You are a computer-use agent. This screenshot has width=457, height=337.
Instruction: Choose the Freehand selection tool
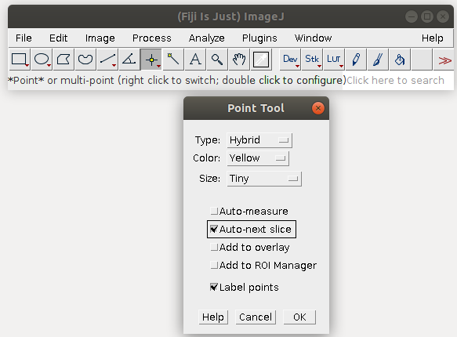pyautogui.click(x=85, y=60)
